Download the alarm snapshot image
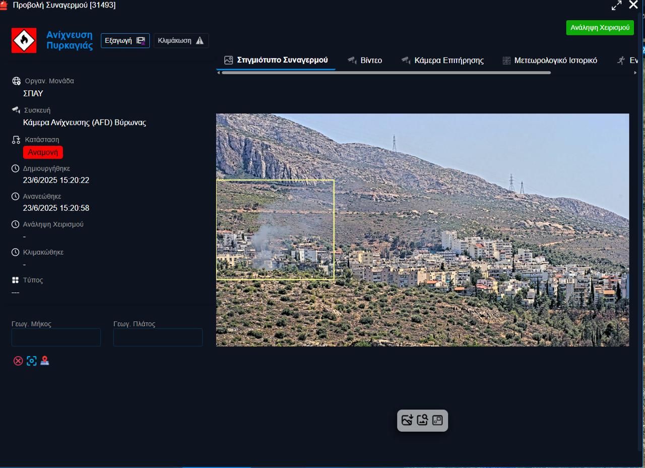 (x=407, y=420)
